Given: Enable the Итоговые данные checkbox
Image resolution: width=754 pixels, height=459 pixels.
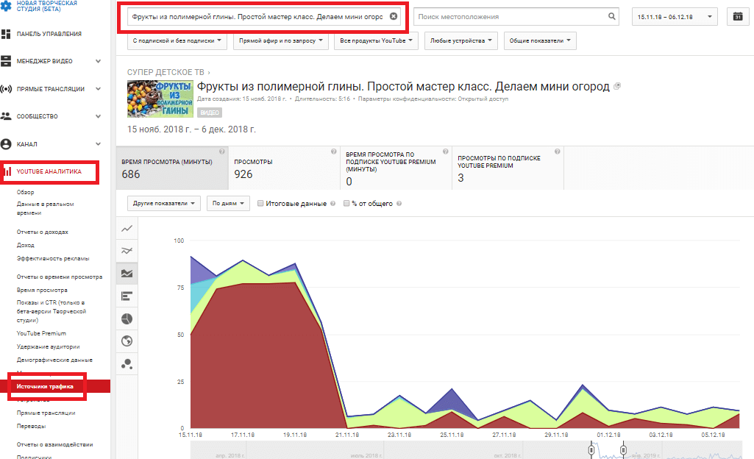Looking at the screenshot, I should click(x=260, y=204).
